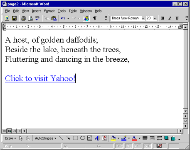The height and width of the screenshot is (150, 190).
Task: Open the Window menu
Action: pyautogui.click(x=86, y=11)
